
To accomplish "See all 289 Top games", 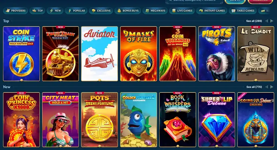I will (254, 21).
